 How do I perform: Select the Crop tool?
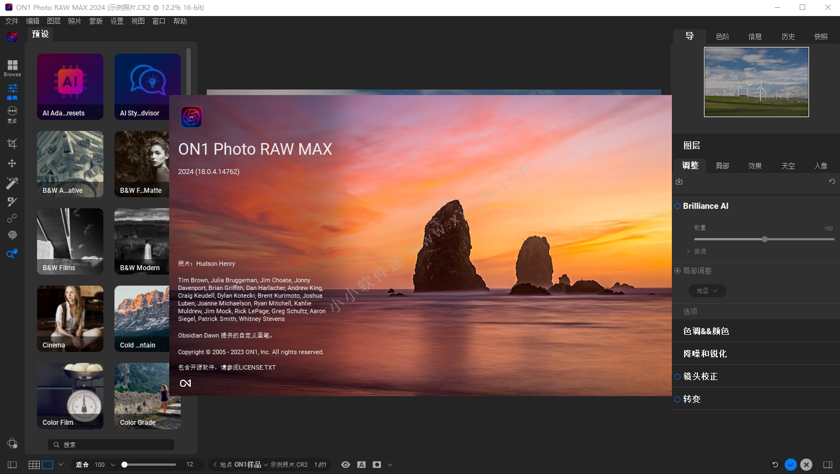pyautogui.click(x=12, y=144)
